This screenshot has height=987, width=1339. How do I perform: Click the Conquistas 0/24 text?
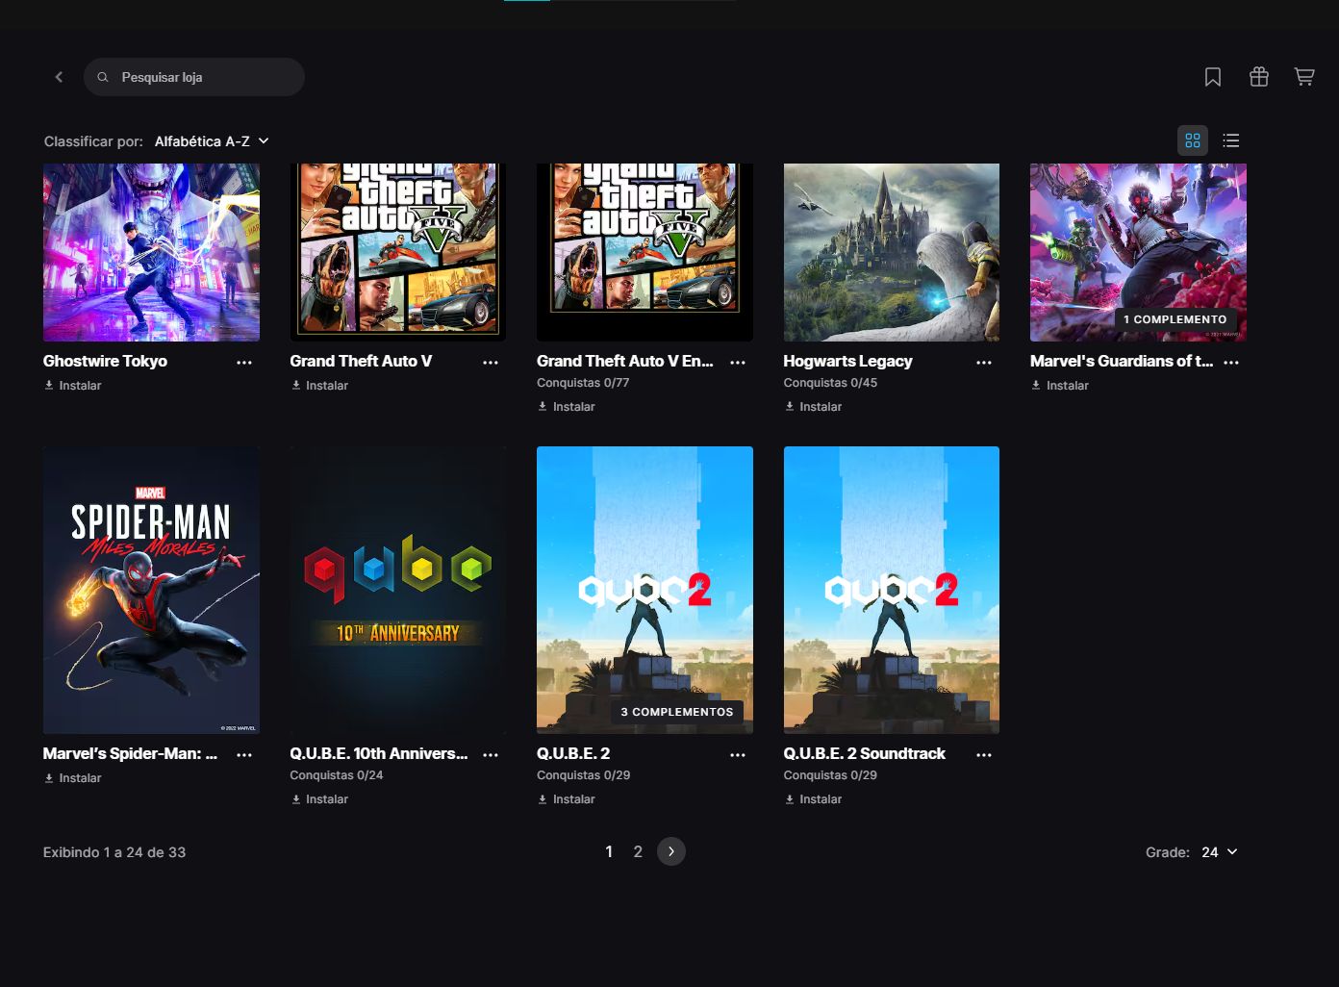click(x=337, y=775)
